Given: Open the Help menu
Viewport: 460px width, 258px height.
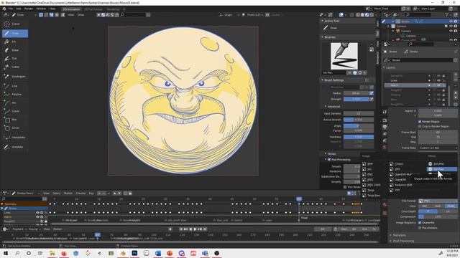Looking at the screenshot, I should 52,9.
